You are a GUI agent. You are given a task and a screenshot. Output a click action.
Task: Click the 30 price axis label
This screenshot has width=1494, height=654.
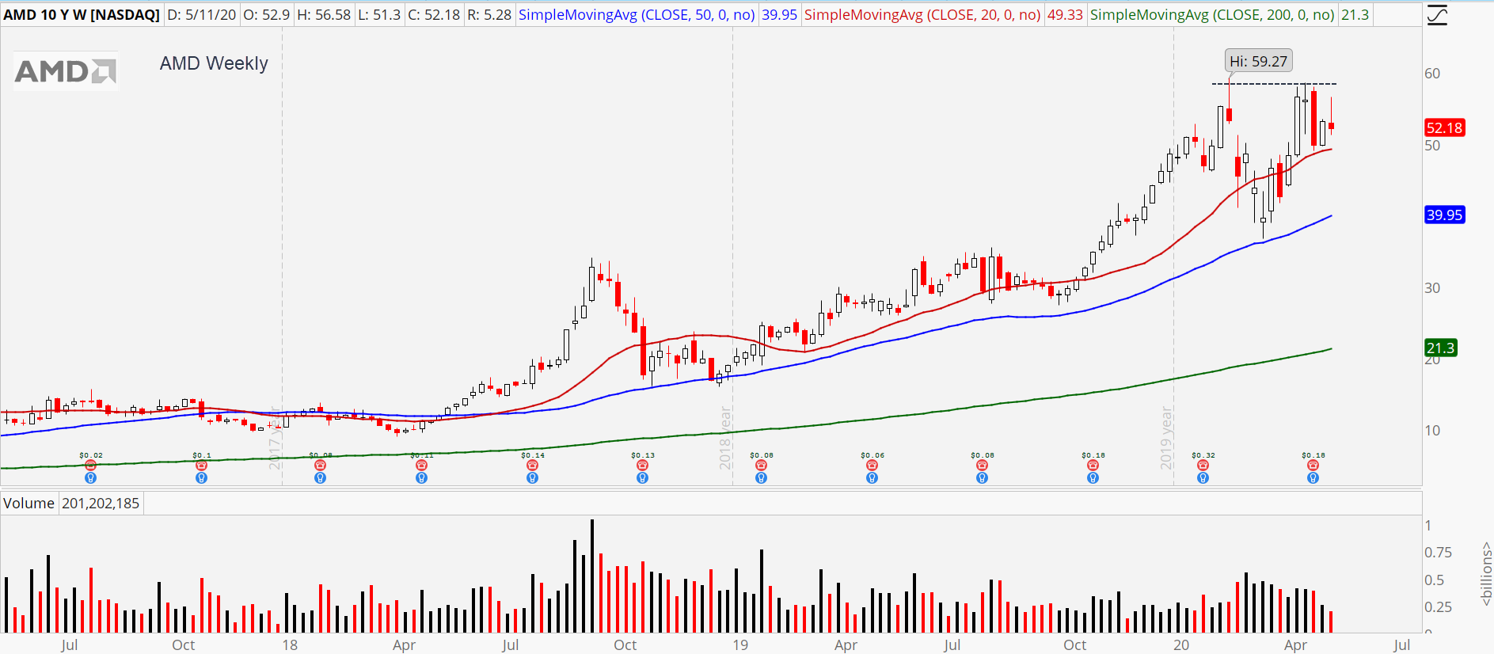pyautogui.click(x=1432, y=288)
